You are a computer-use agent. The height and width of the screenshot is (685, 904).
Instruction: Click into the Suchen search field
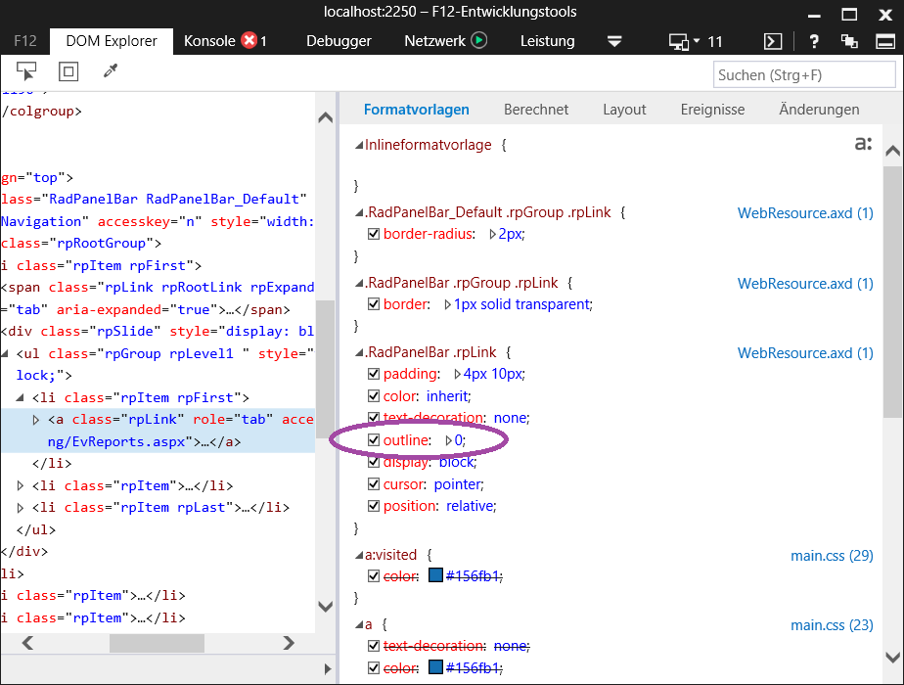coord(804,75)
